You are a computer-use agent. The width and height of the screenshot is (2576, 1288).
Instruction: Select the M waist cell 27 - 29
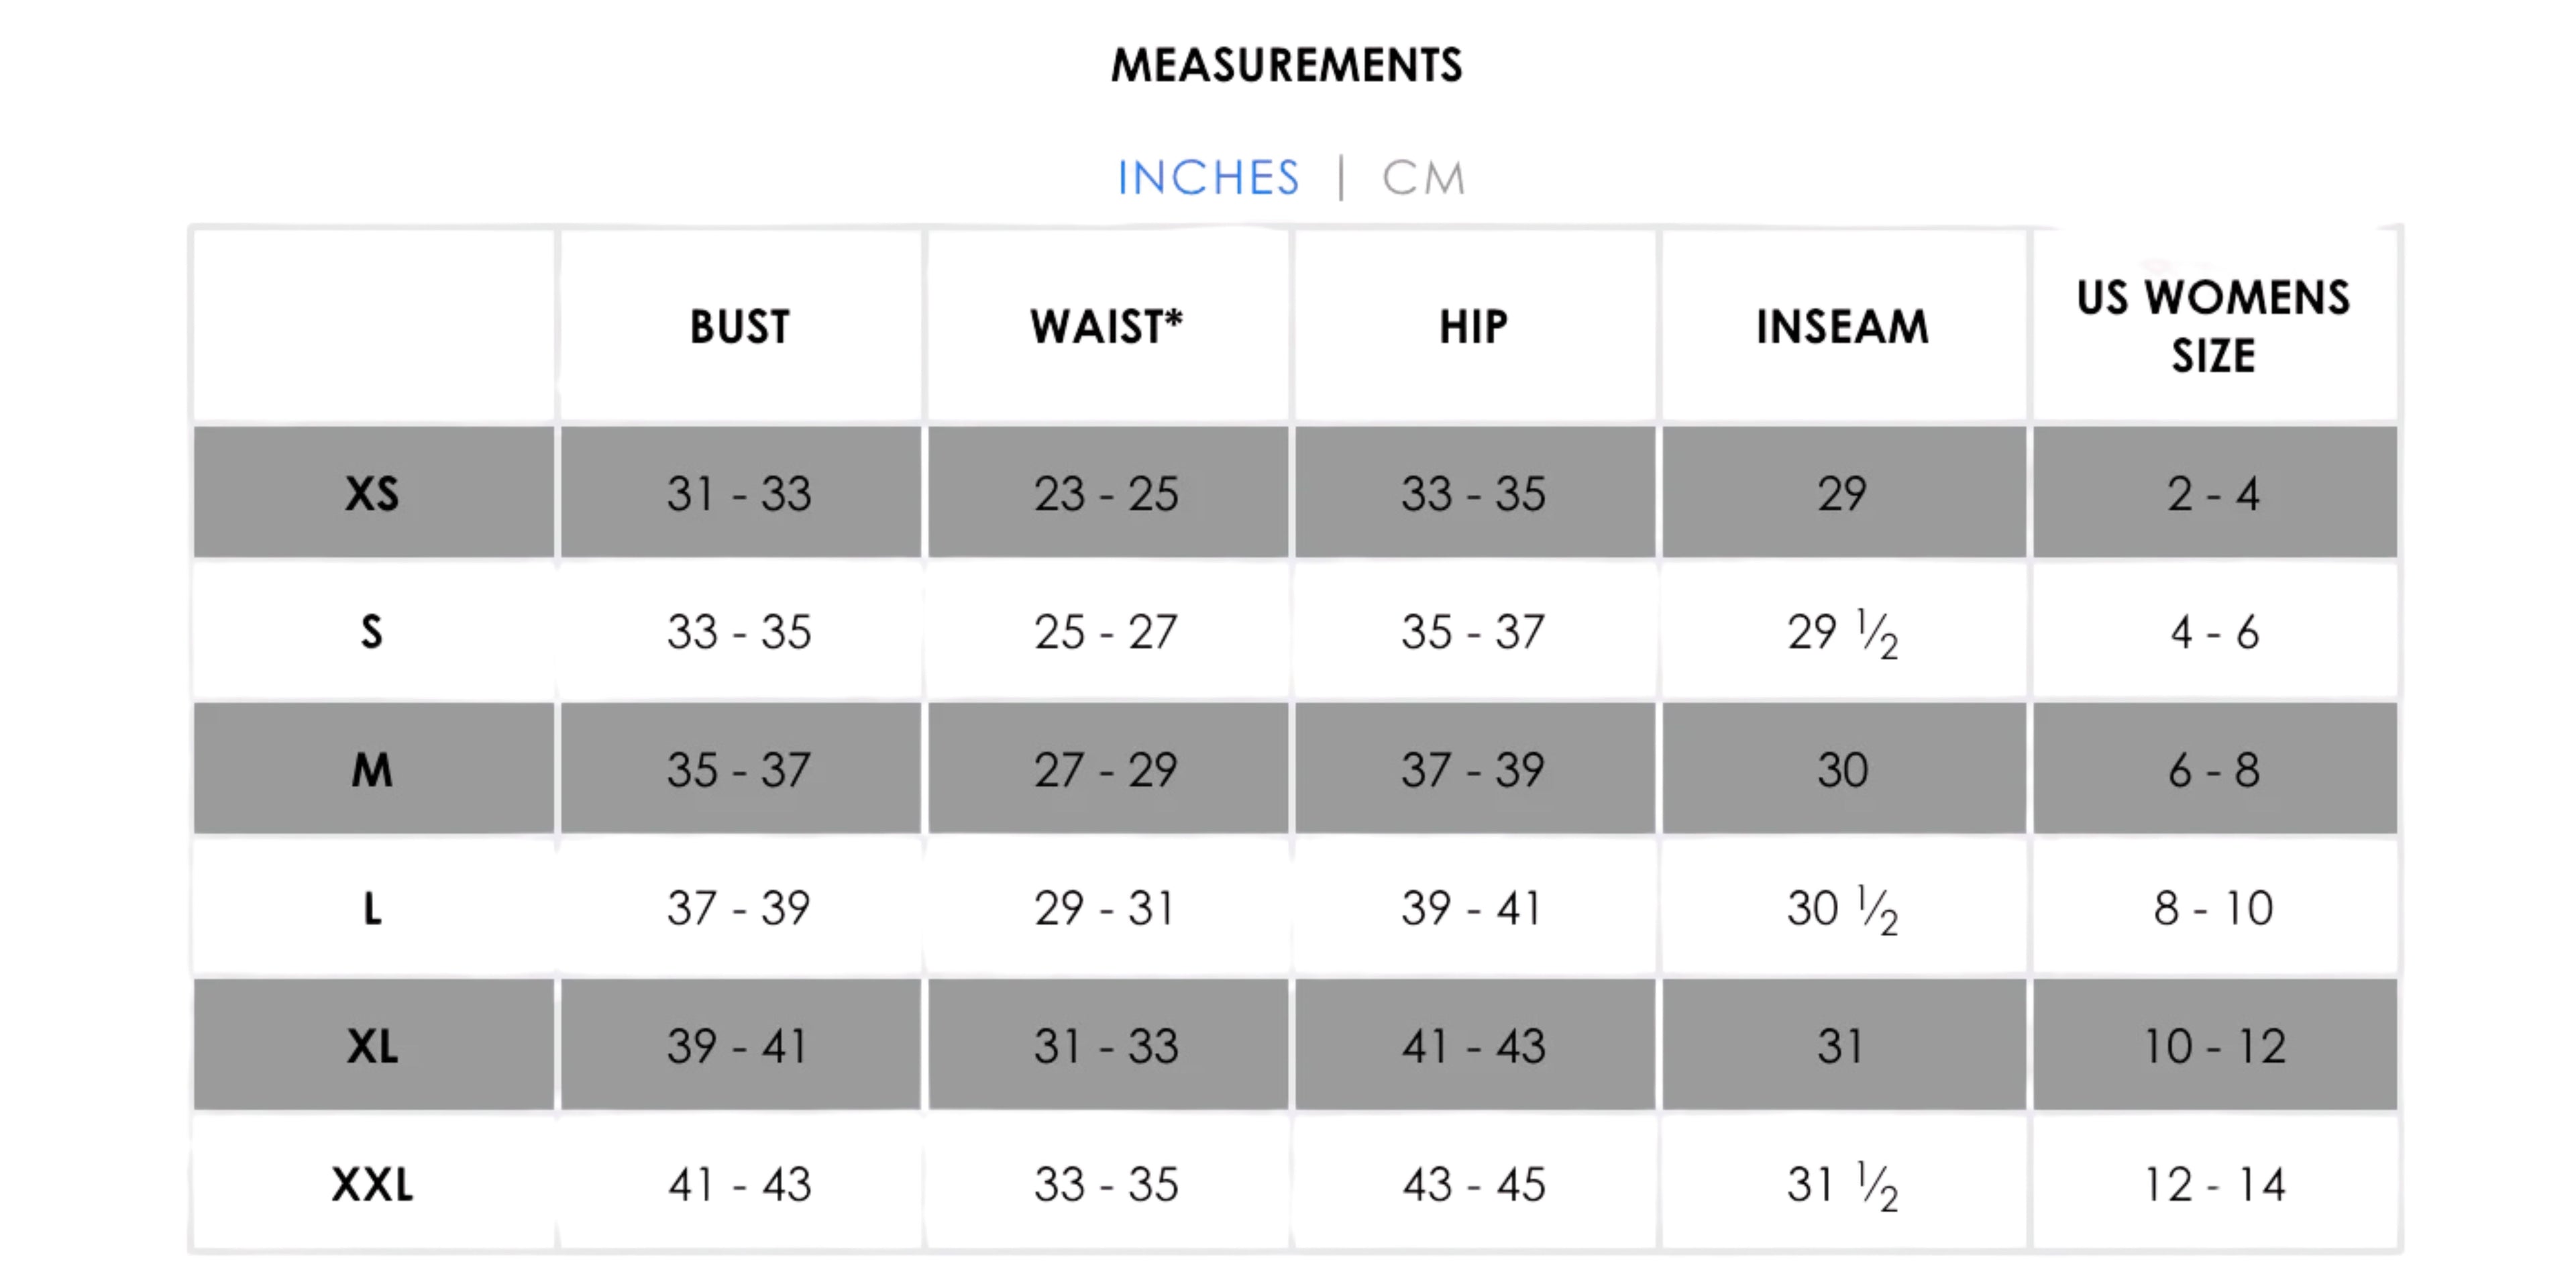click(x=1106, y=770)
